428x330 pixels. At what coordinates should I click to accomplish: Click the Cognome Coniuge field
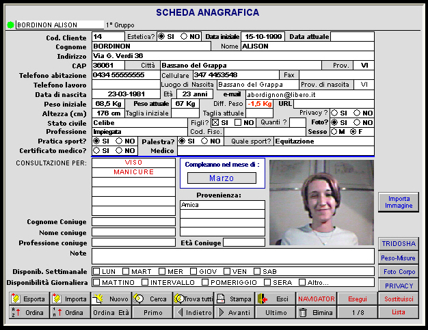(133, 222)
